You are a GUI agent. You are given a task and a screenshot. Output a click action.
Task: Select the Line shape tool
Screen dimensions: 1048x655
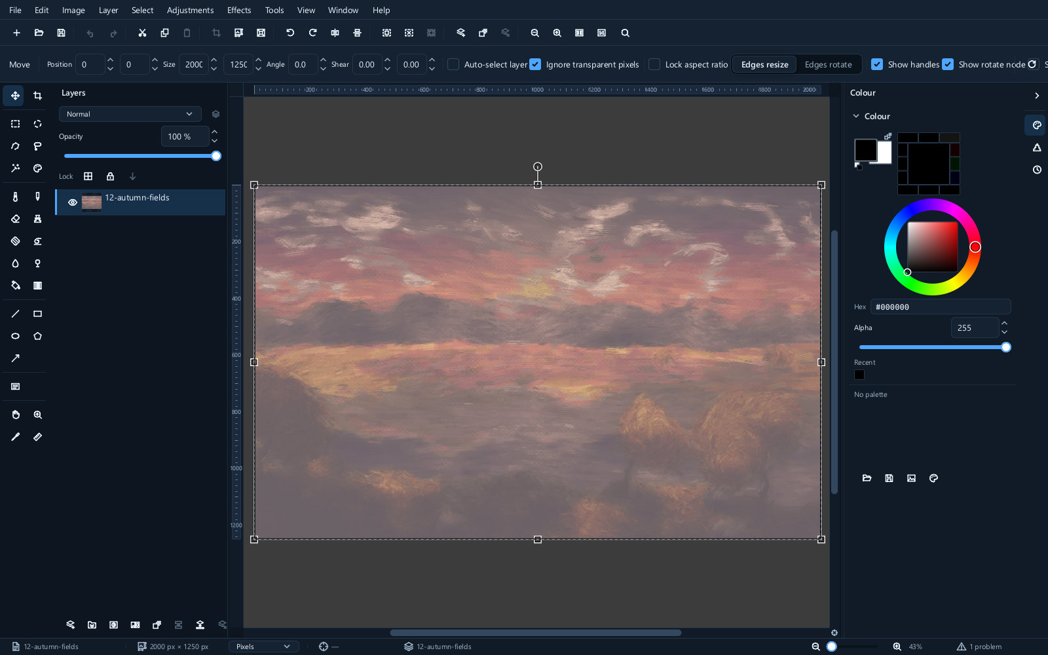pos(15,314)
